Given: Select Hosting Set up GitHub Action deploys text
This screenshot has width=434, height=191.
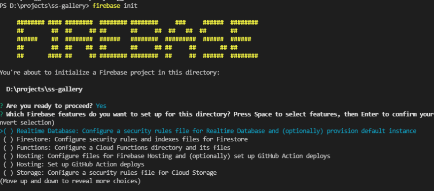Looking at the screenshot, I should [x=80, y=164].
